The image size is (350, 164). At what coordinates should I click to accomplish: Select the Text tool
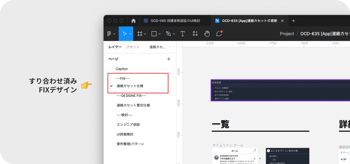pos(182,34)
